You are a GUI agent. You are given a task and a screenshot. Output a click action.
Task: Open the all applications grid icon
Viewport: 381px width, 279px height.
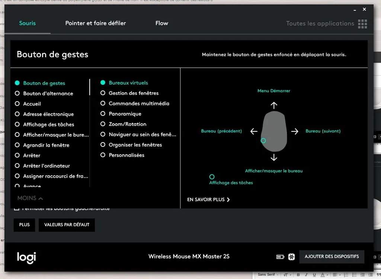[362, 24]
